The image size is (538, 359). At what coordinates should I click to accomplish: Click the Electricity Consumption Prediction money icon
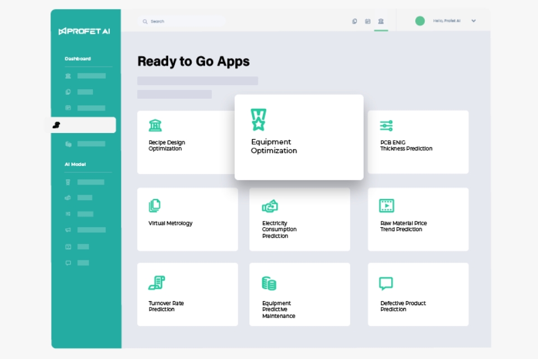click(270, 206)
